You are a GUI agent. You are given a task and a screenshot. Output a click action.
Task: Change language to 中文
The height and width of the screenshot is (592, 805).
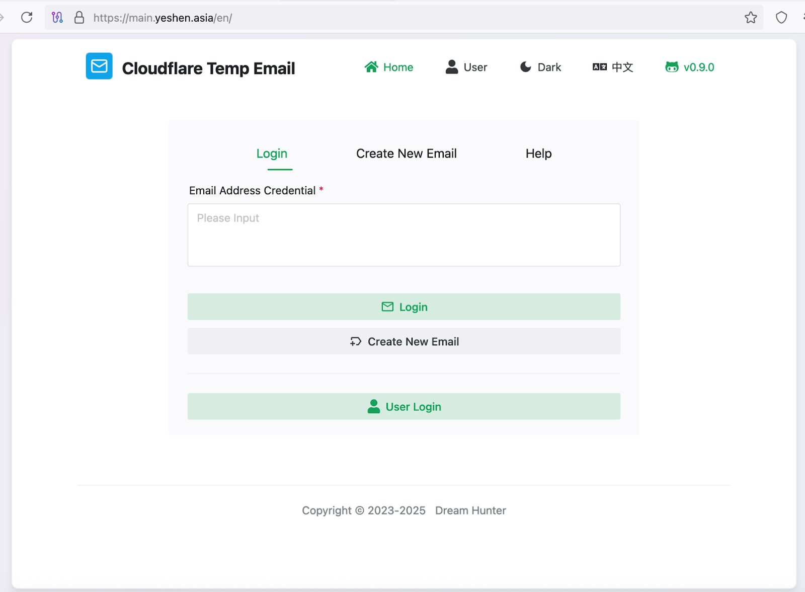(613, 67)
